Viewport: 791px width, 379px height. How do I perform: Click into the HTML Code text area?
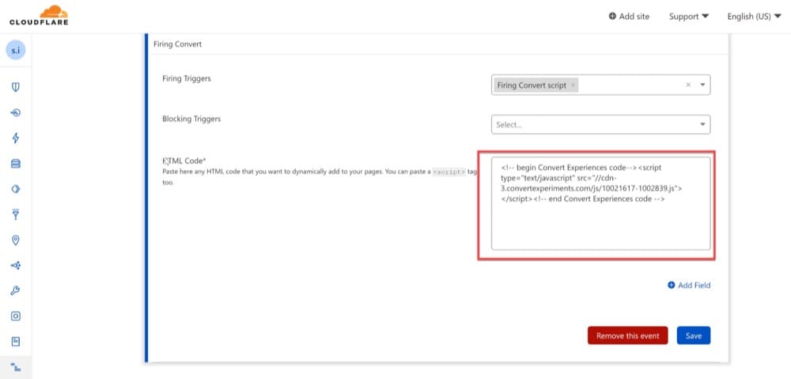601,203
